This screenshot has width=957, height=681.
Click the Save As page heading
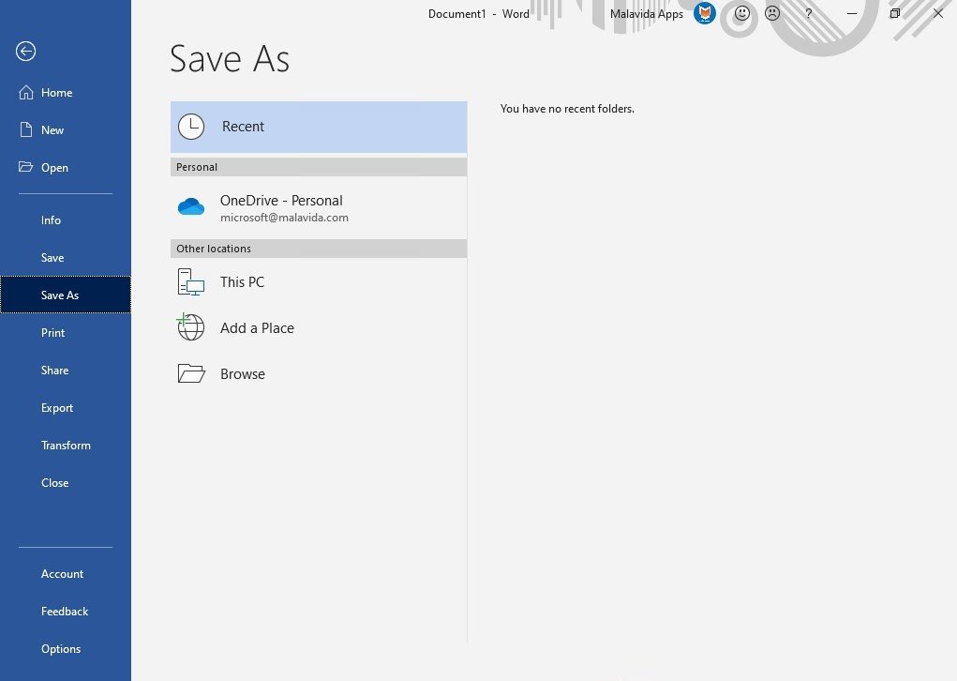pyautogui.click(x=230, y=59)
